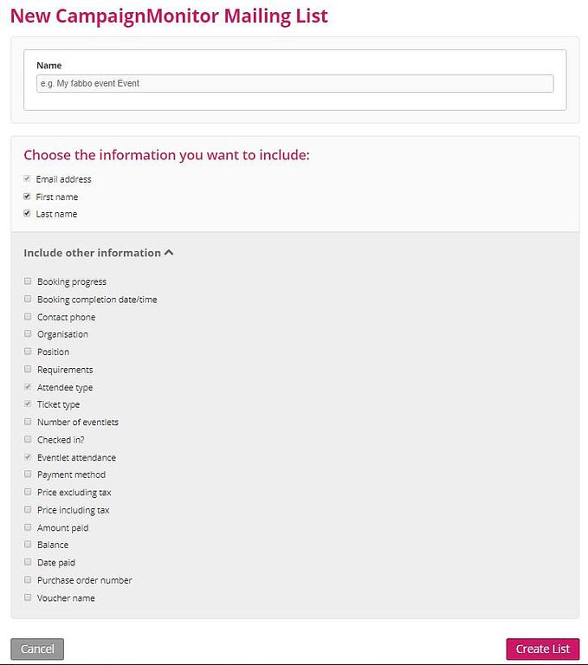Tick the Voucher name checkbox
Viewport: 588px width, 665px height.
(x=28, y=597)
